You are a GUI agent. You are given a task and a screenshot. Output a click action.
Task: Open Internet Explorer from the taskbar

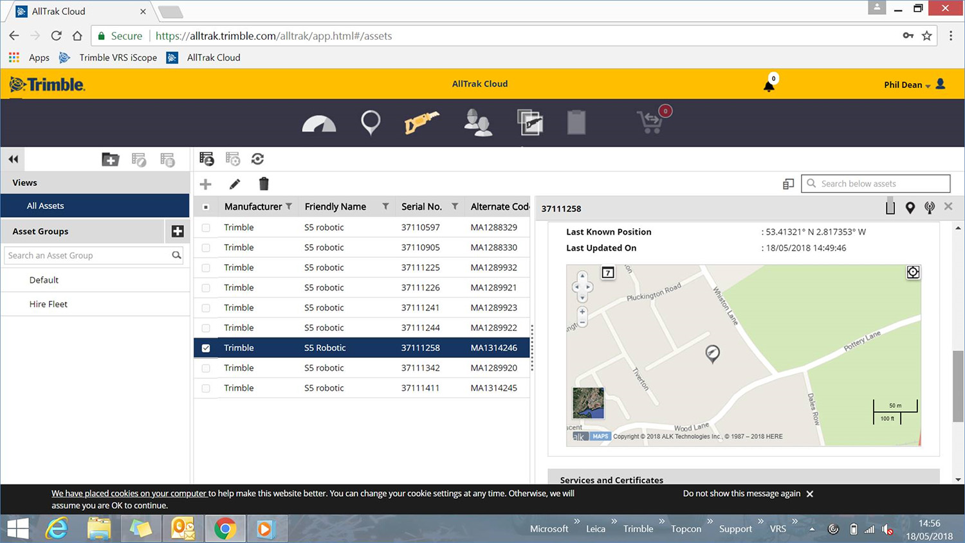tap(57, 529)
